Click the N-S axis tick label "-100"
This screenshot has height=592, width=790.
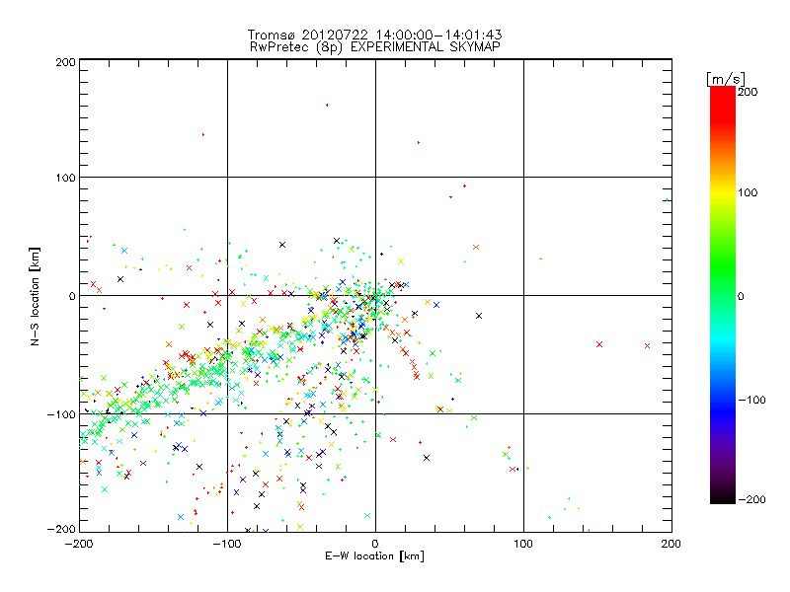point(61,414)
